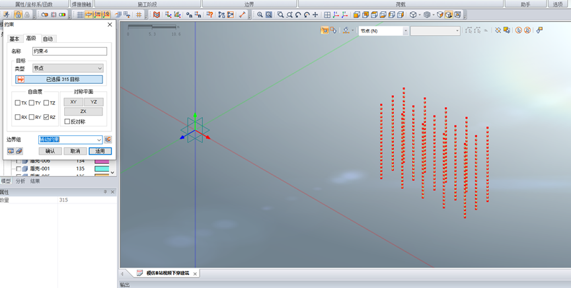The width and height of the screenshot is (571, 288).
Task: Open the orange map-style toolbar icon
Action: [x=157, y=15]
